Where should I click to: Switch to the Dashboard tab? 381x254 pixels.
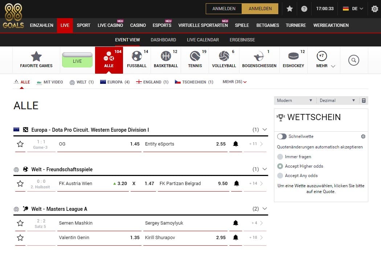click(x=163, y=40)
